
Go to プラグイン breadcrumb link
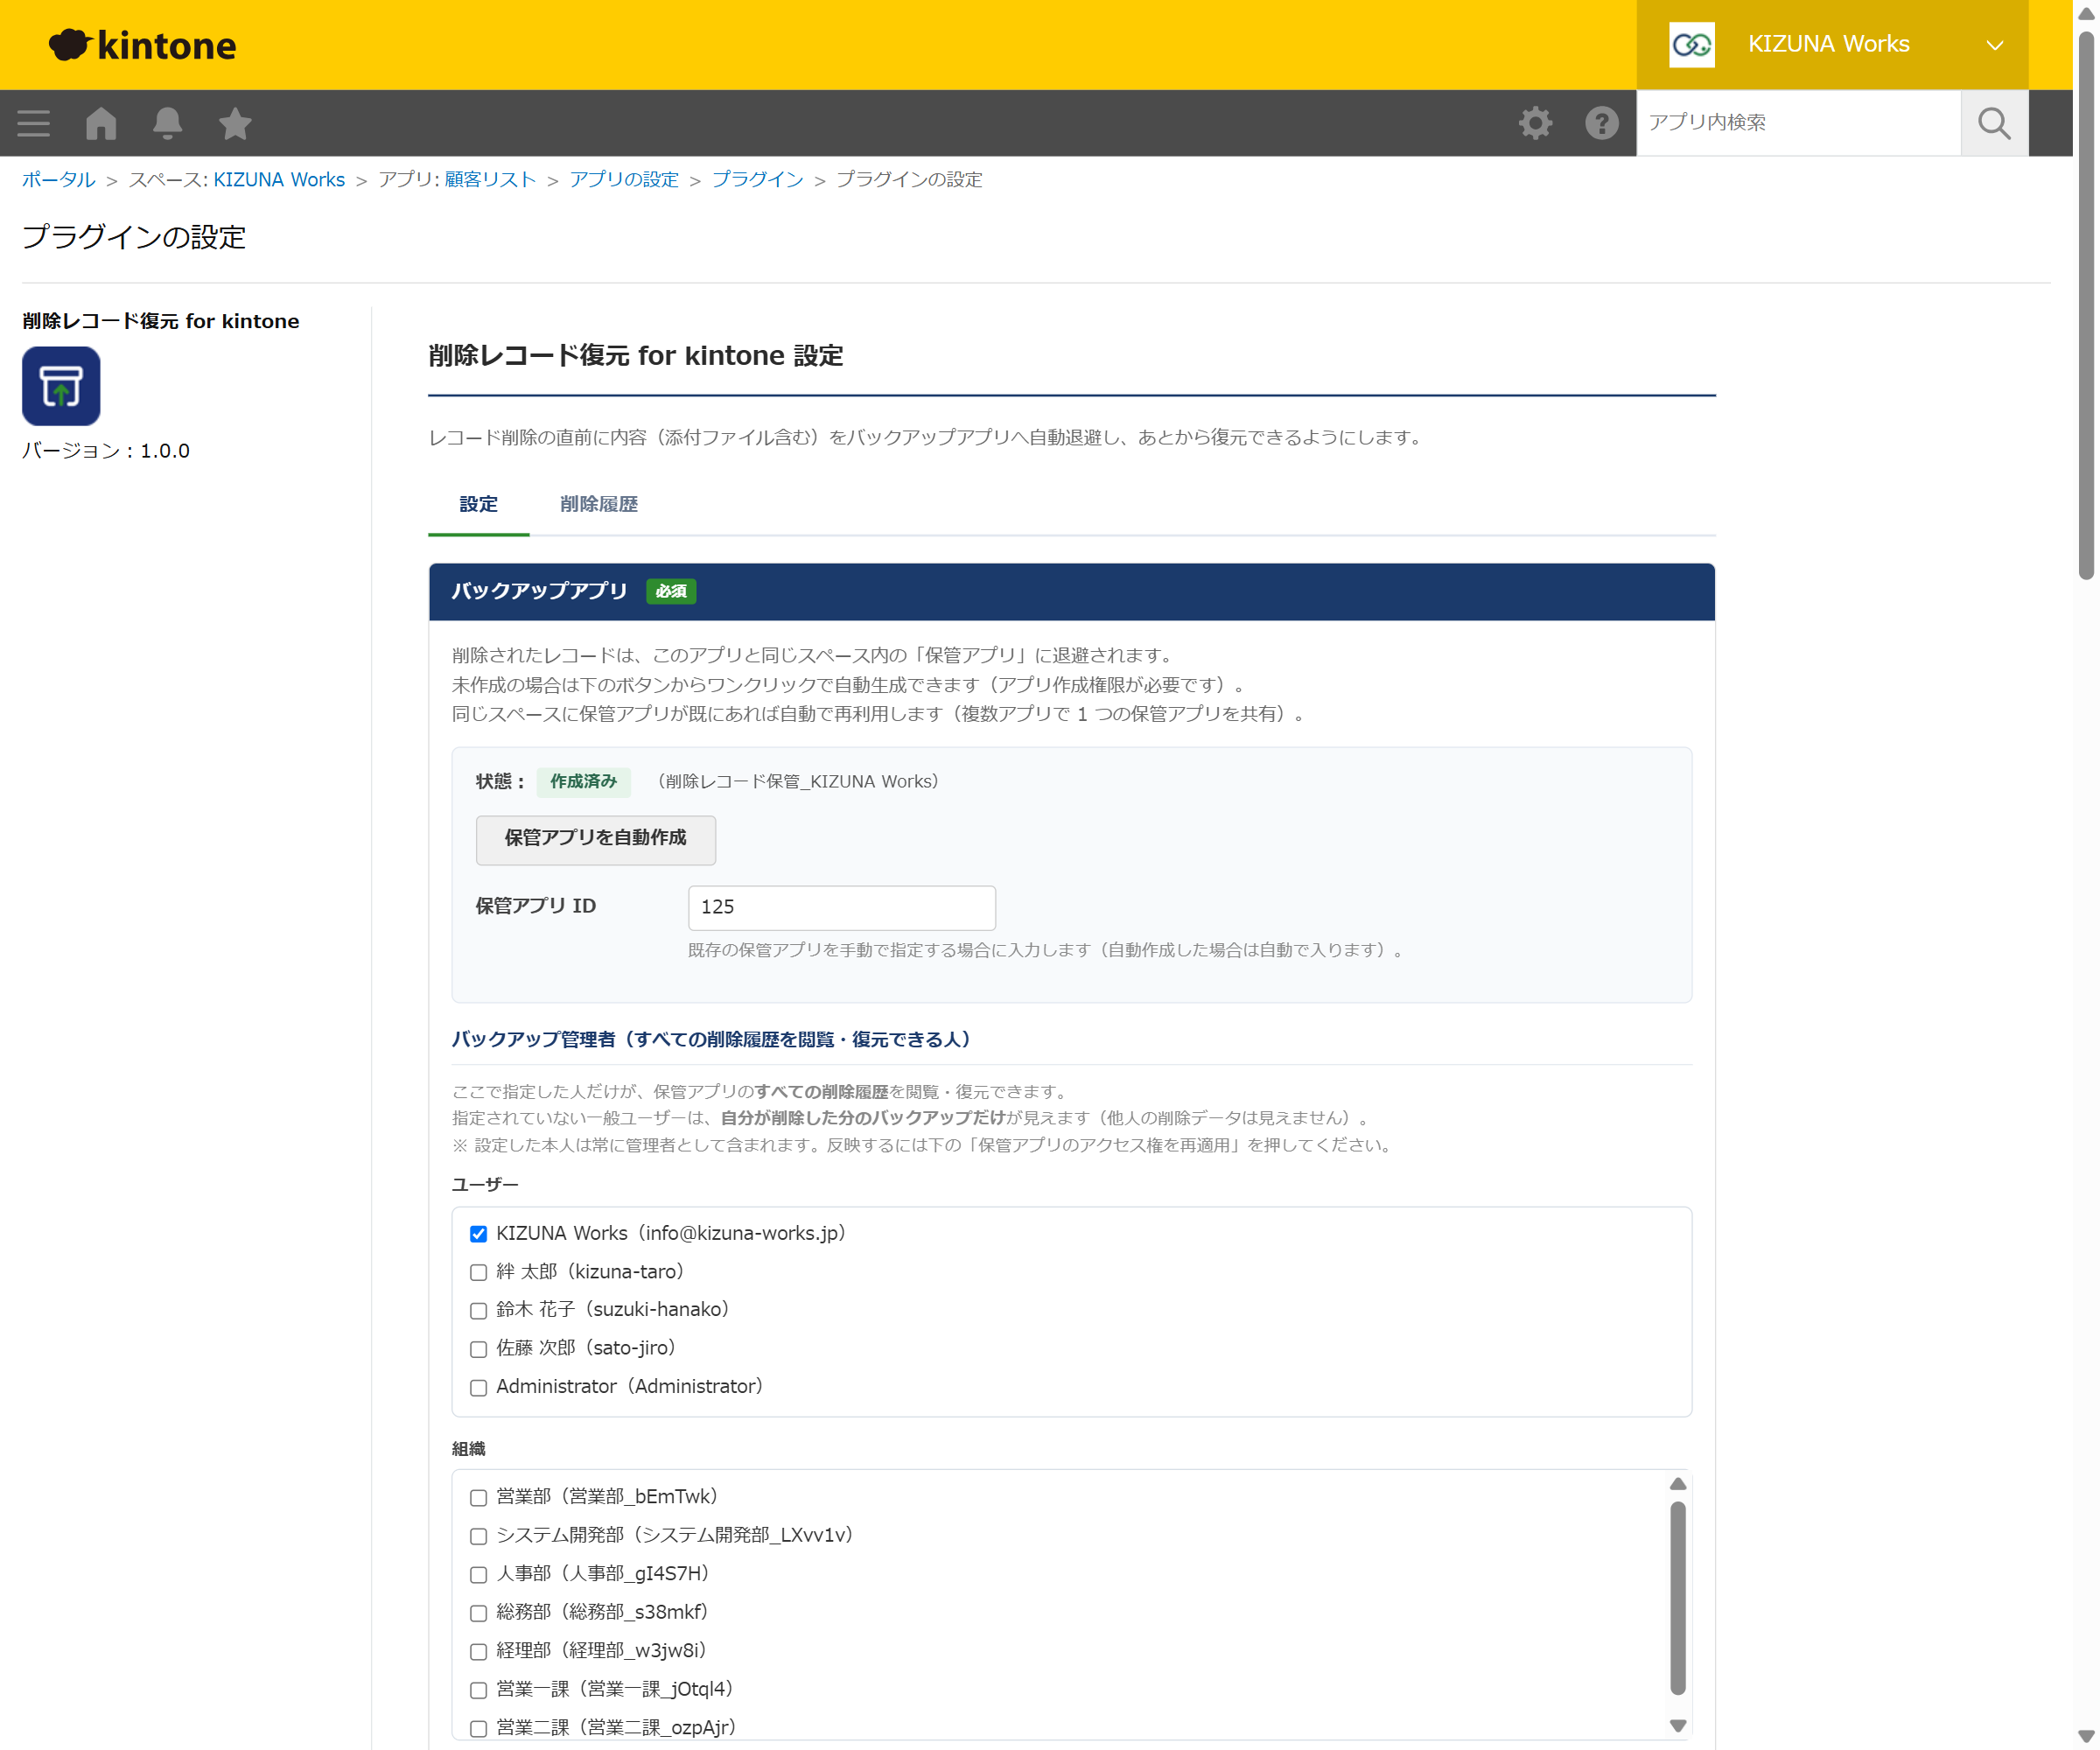click(757, 179)
